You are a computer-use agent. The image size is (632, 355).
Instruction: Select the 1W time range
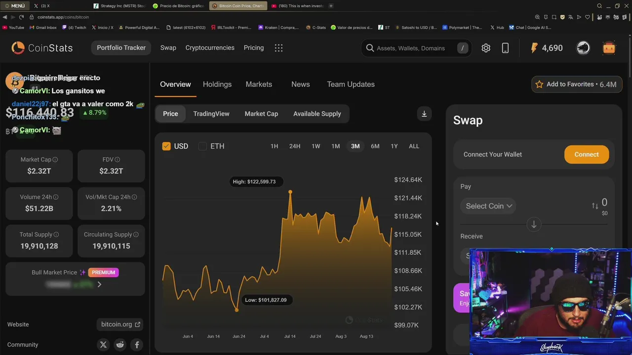(x=316, y=146)
